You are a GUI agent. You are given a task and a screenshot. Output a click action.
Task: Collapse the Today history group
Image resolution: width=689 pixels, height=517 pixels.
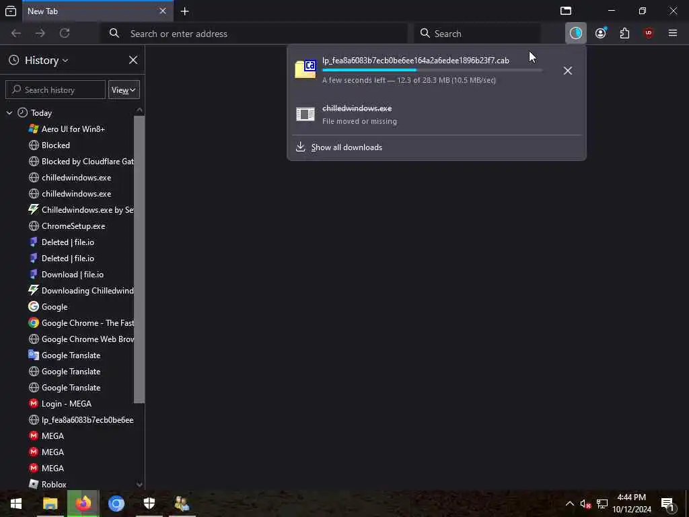(9, 113)
